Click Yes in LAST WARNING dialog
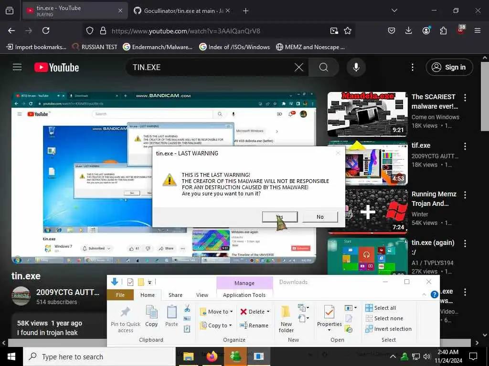Screen dimensions: 489x366 coord(280,217)
